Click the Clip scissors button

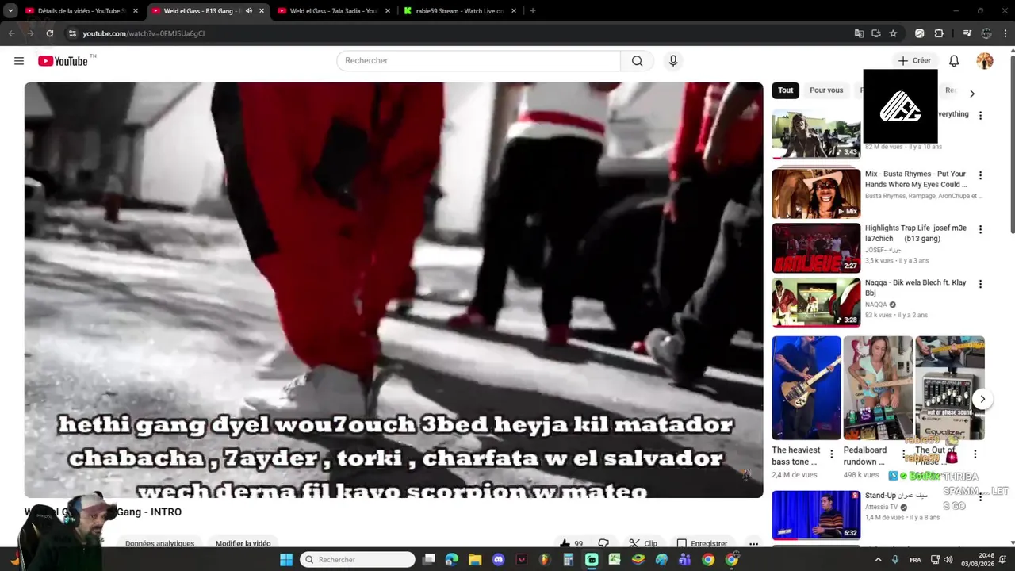point(643,543)
